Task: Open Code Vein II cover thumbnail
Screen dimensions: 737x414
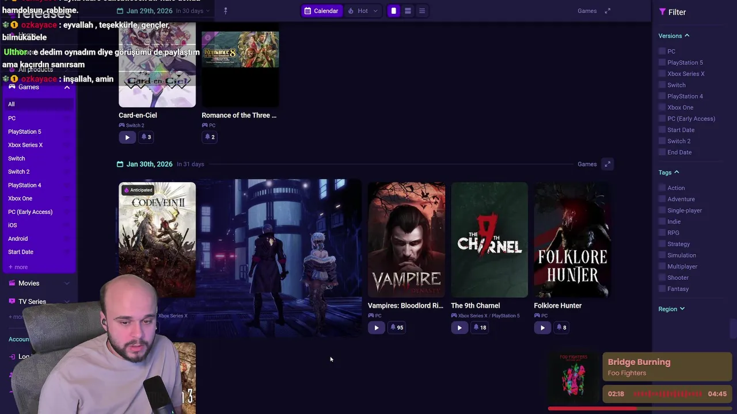Action: point(157,240)
